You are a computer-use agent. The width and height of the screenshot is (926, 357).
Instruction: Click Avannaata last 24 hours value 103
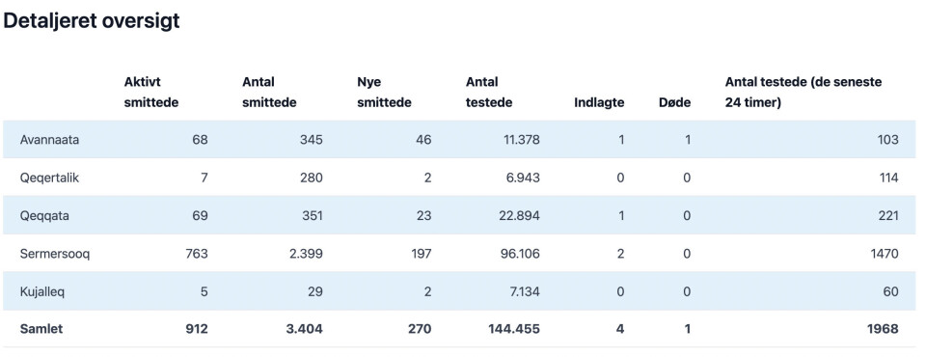click(887, 140)
